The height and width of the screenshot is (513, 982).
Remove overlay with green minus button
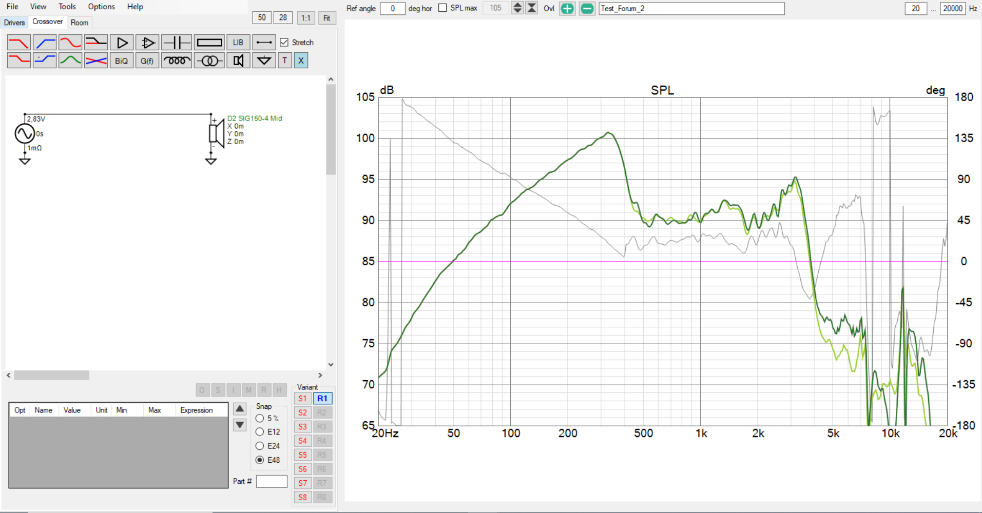point(587,8)
